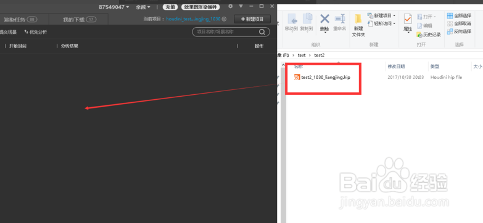Expand the 属性 dropdown arrow
The height and width of the screenshot is (223, 483).
click(408, 33)
